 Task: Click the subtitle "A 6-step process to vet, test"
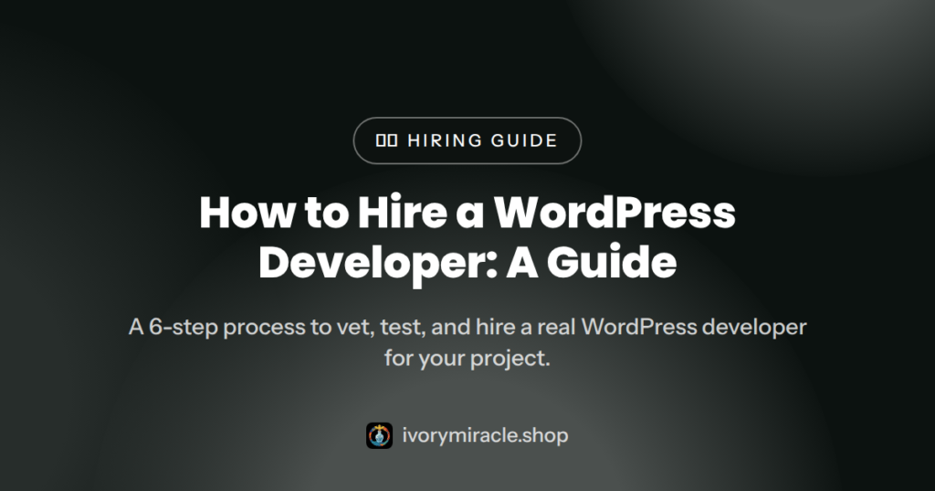click(277, 328)
